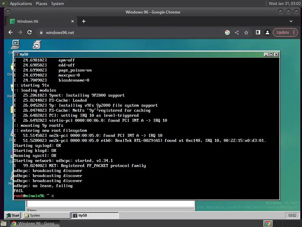Open a new Chrome tab
Viewport: 302px width, 227px height.
[83, 21]
